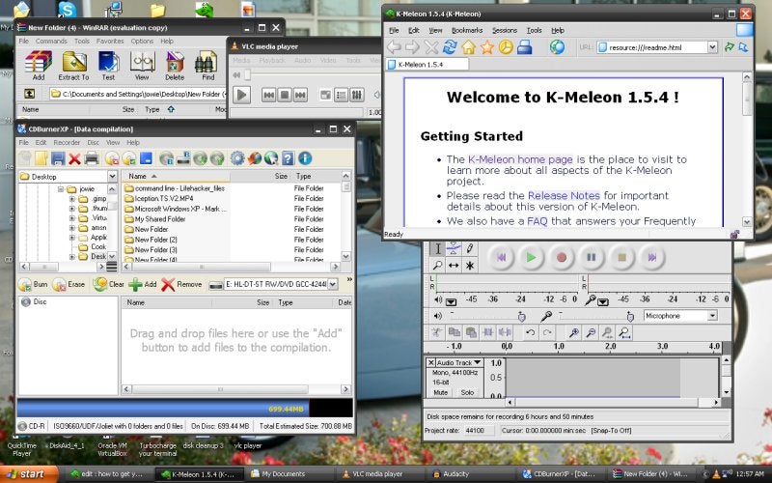Screen dimensions: 772x483
Task: Click the VLC stop button
Action: click(285, 95)
